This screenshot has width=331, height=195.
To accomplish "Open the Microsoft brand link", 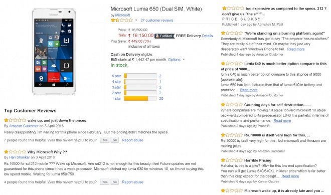I will pos(123,15).
